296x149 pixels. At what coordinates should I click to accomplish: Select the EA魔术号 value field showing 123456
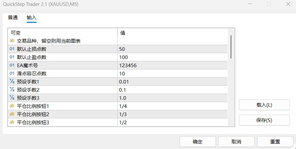173,65
